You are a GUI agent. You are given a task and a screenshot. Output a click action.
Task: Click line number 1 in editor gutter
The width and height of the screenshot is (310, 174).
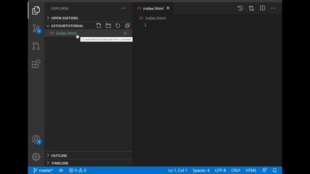[x=145, y=25]
